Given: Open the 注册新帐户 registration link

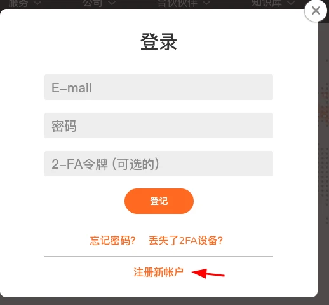Looking at the screenshot, I should click(x=158, y=273).
